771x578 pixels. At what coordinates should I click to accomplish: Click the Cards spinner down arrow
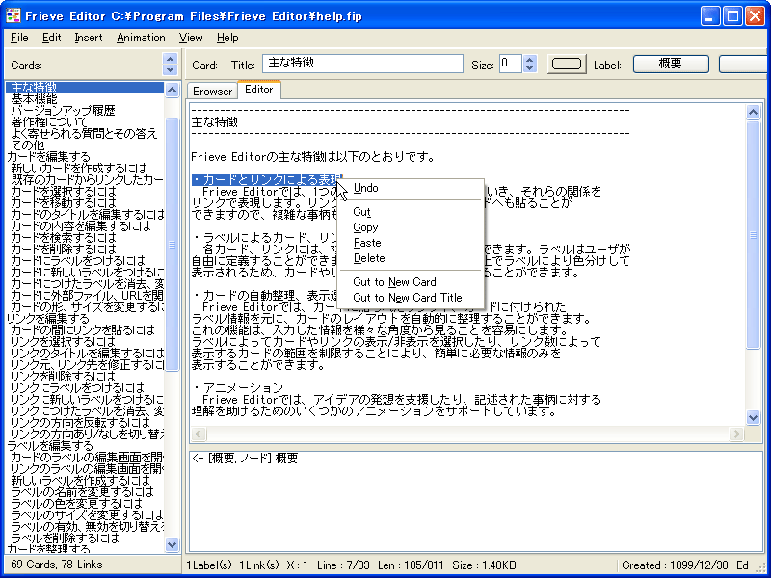(170, 69)
